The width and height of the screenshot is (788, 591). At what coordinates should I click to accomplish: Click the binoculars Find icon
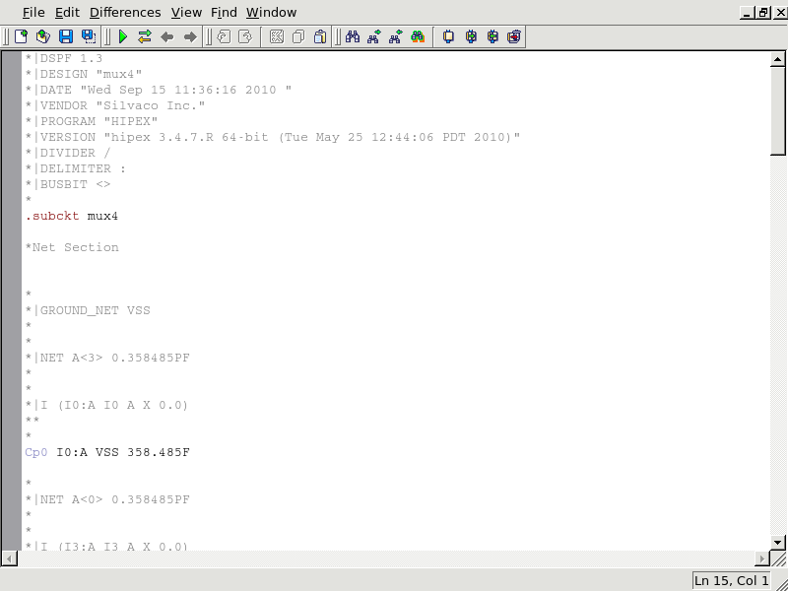click(x=352, y=37)
